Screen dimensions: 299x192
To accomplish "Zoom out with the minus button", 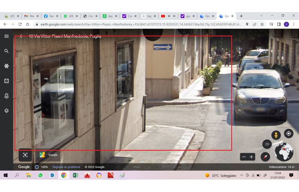I will coord(244,157).
